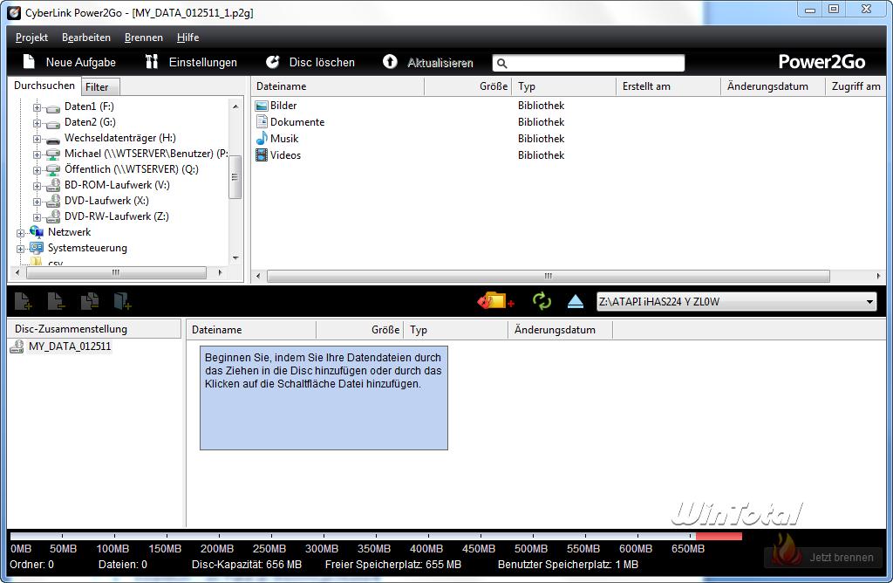Screen dimensions: 893x583
Task: Open the Hilfe menu
Action: [187, 37]
